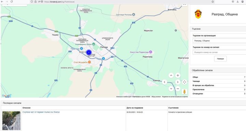Open the Кметство Раденград map pin

[x=151, y=52]
